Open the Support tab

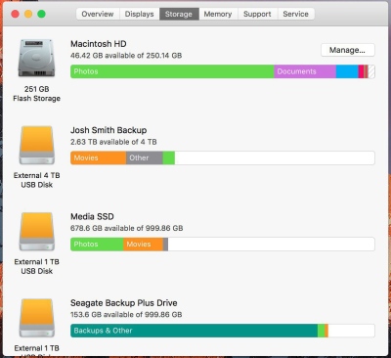pyautogui.click(x=257, y=14)
